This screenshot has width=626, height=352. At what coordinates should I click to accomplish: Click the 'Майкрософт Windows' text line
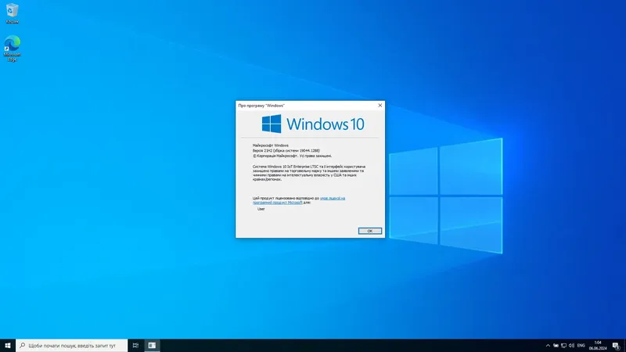[271, 145]
